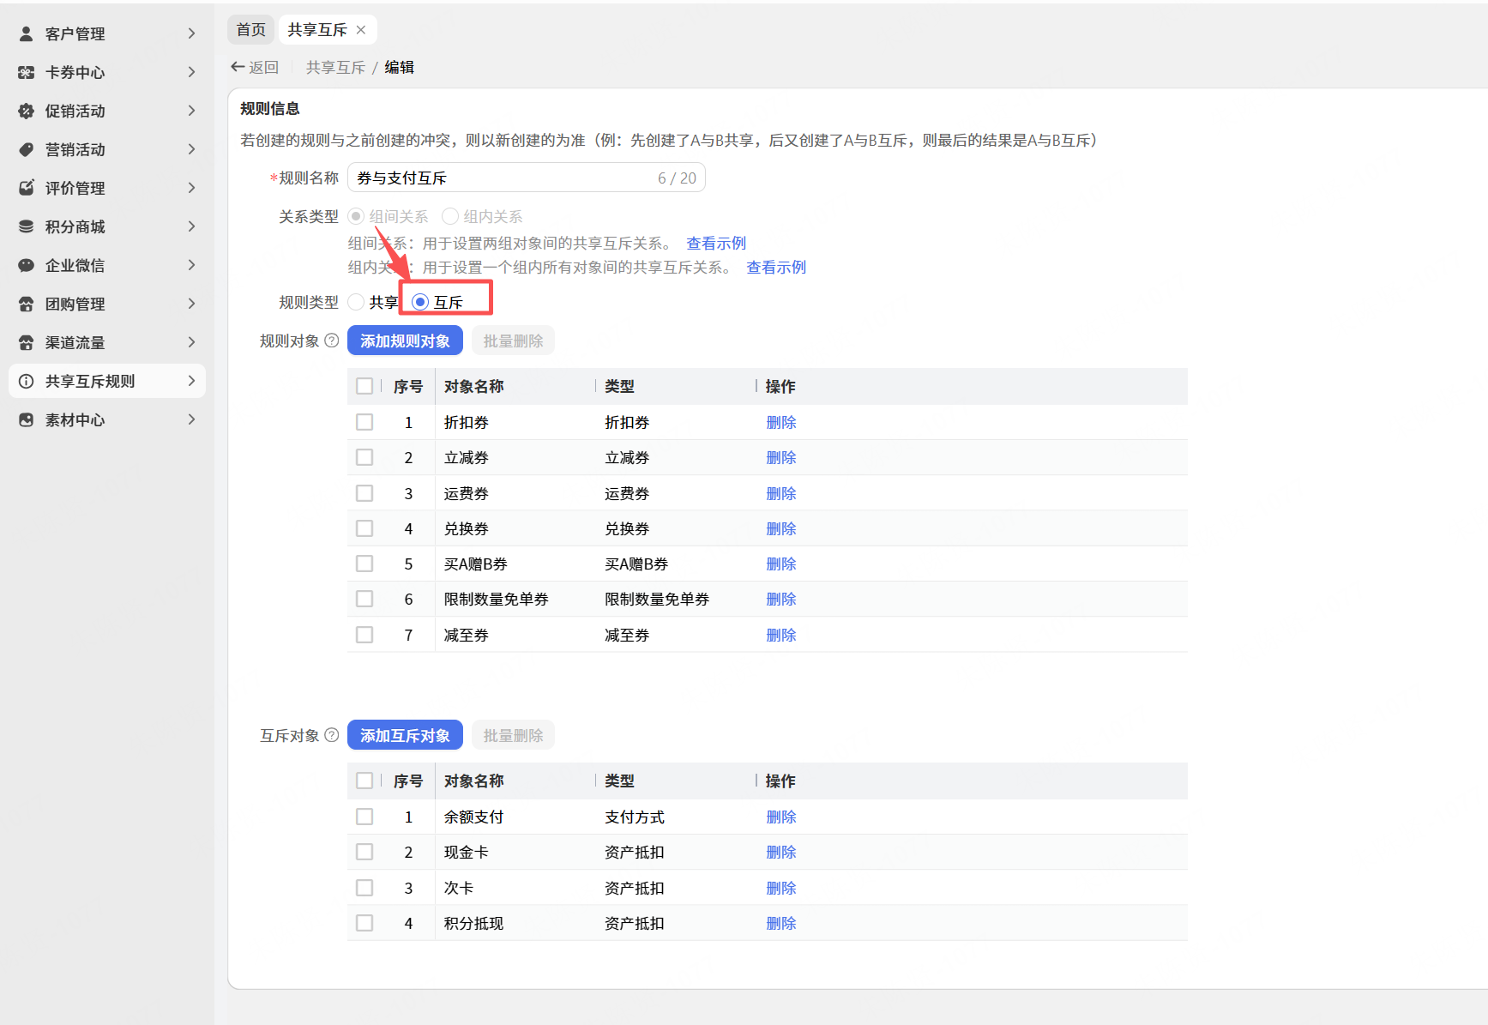The height and width of the screenshot is (1025, 1488).
Task: Expand the 积分商城 menu chevron
Action: pyautogui.click(x=191, y=226)
